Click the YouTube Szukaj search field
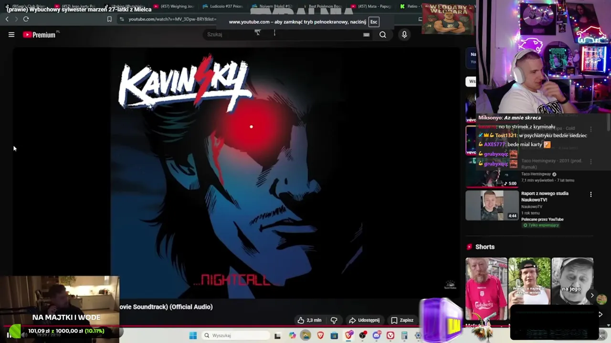The height and width of the screenshot is (343, 611). tap(286, 34)
